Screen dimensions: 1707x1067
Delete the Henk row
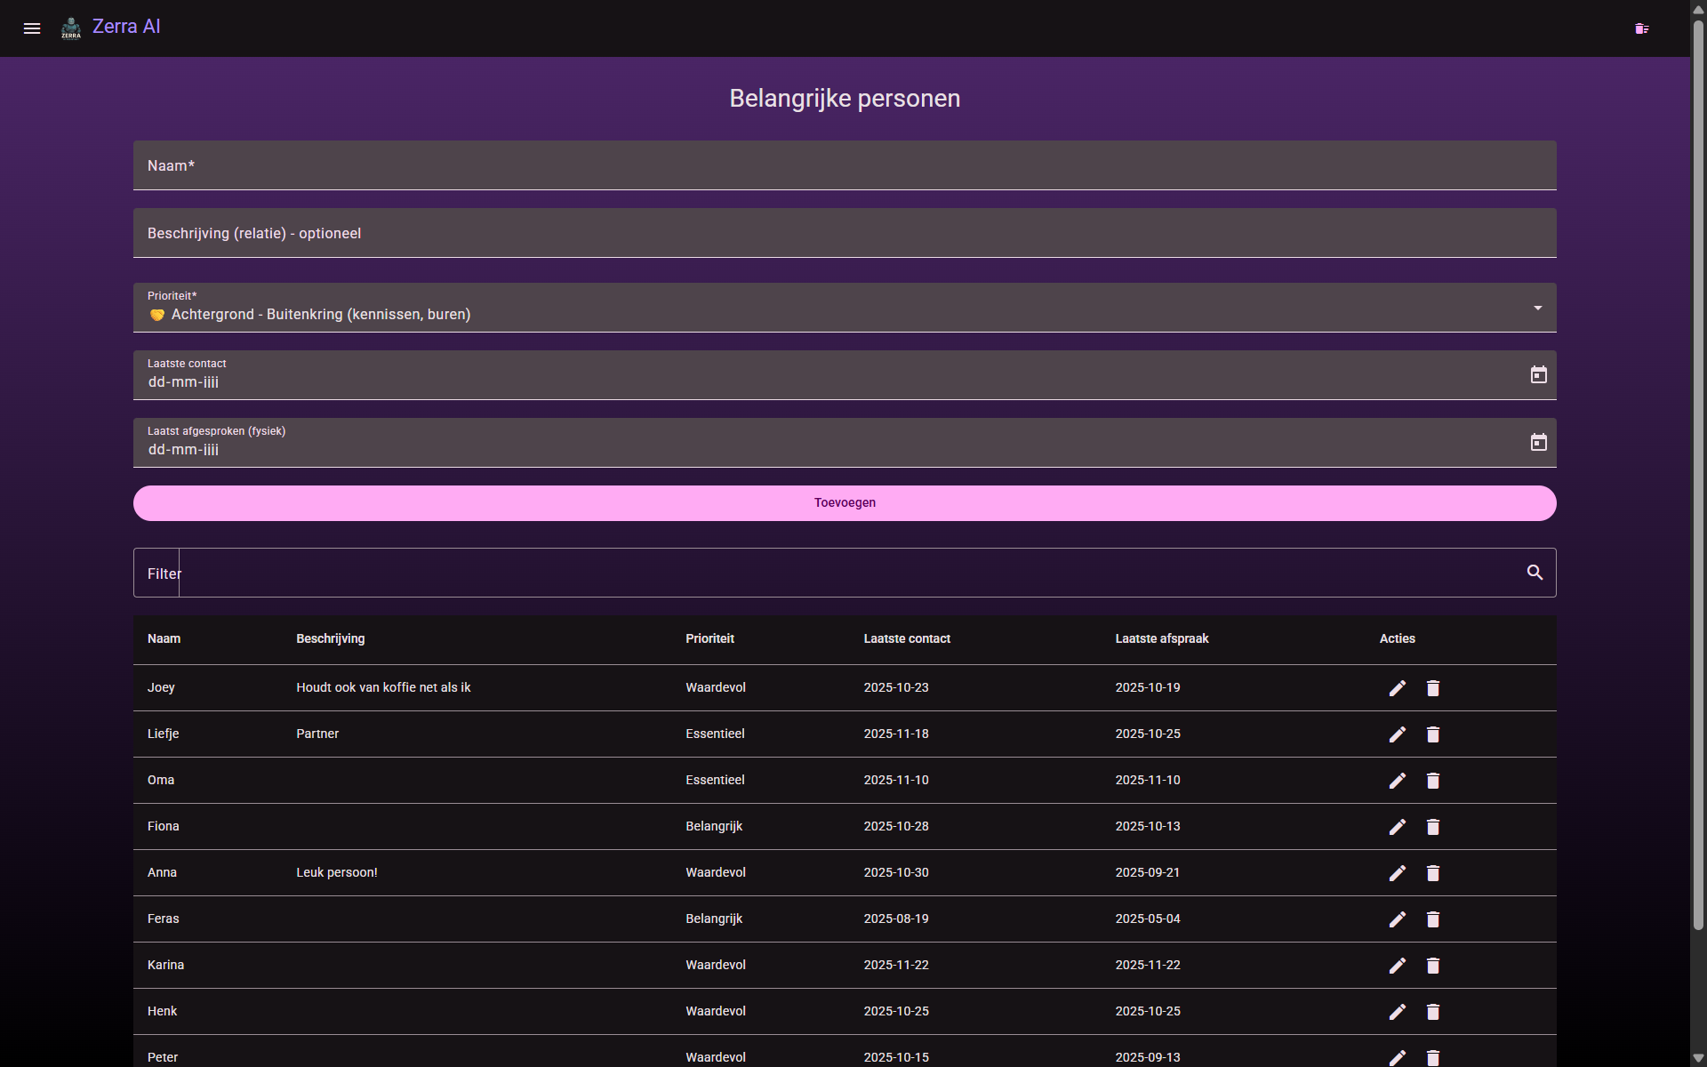point(1433,1012)
